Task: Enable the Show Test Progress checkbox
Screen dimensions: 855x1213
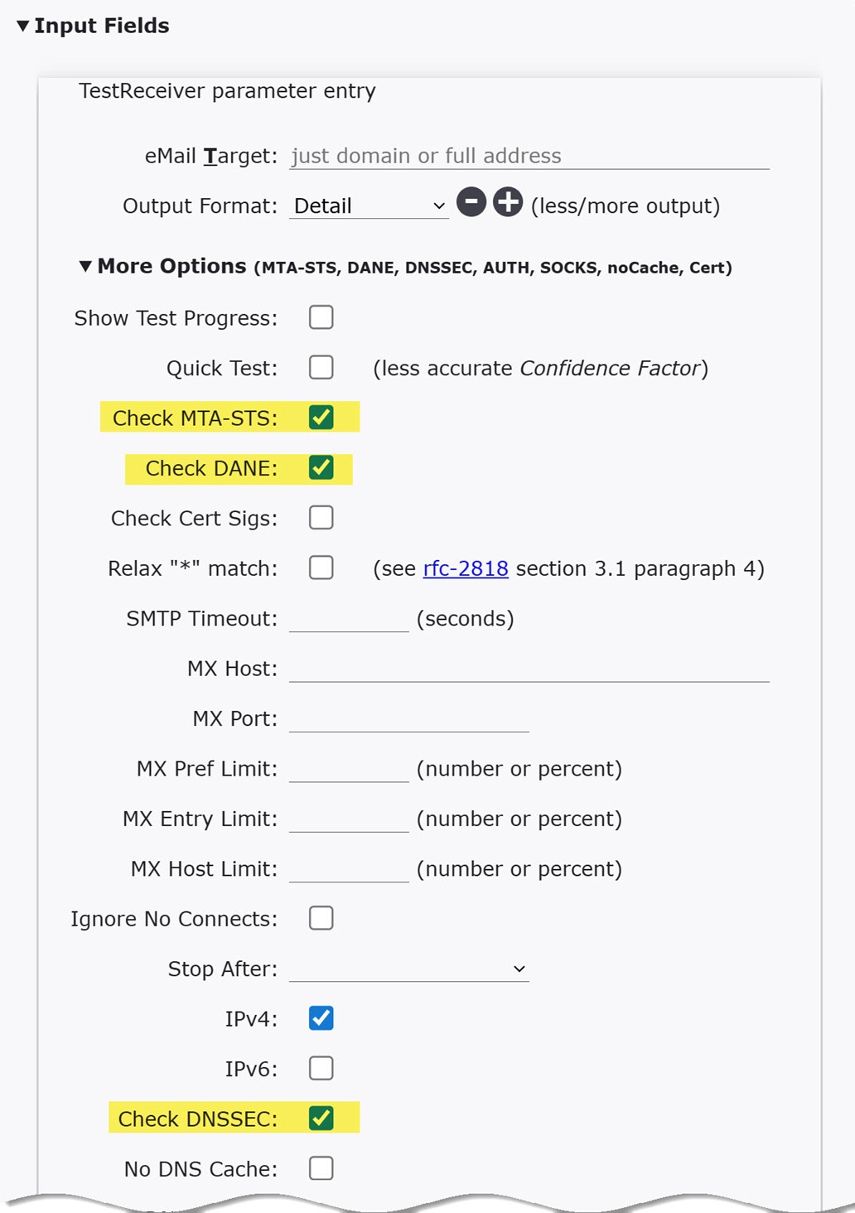Action: [321, 317]
